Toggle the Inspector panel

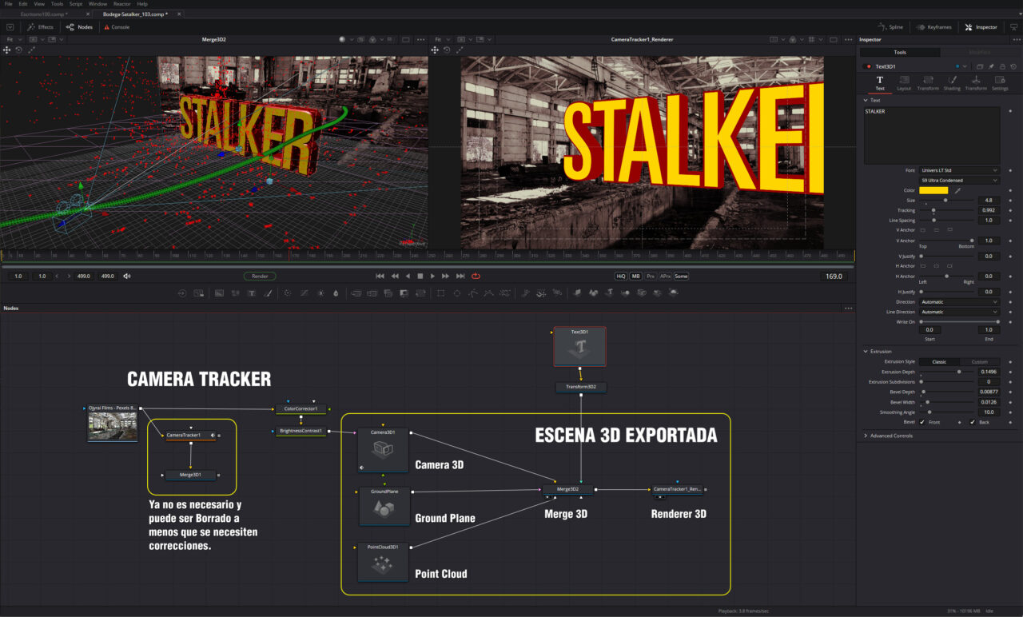(981, 27)
